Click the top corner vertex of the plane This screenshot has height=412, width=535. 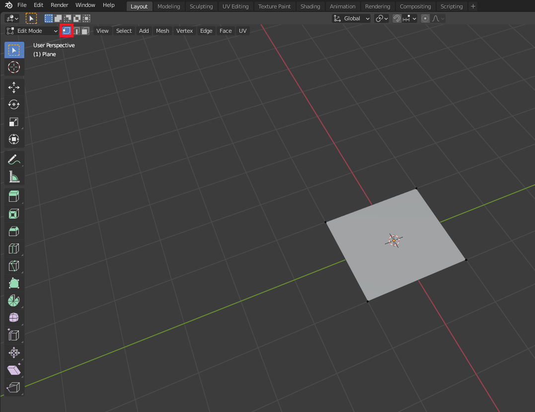pos(416,188)
